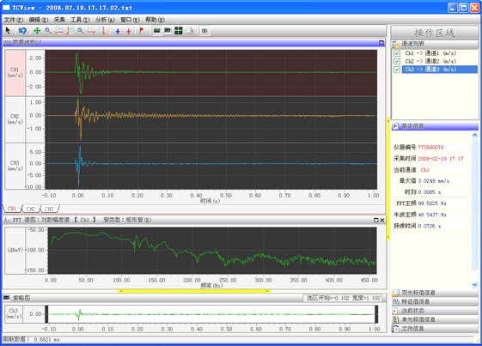Screen dimensions: 482x346
Task: Click the 窗类型: 矩形窗 label
Action: click(x=127, y=220)
